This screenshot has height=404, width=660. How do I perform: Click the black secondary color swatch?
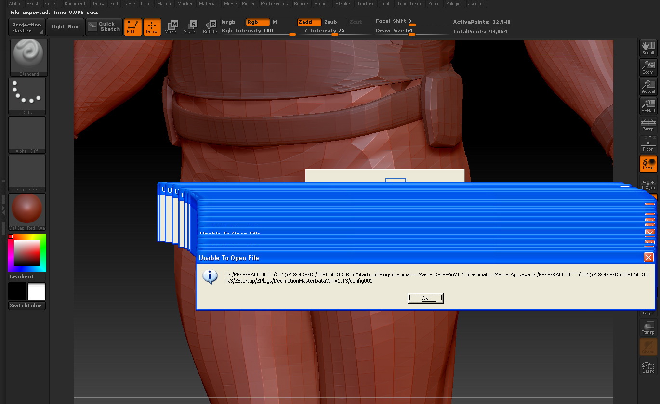[x=17, y=292]
